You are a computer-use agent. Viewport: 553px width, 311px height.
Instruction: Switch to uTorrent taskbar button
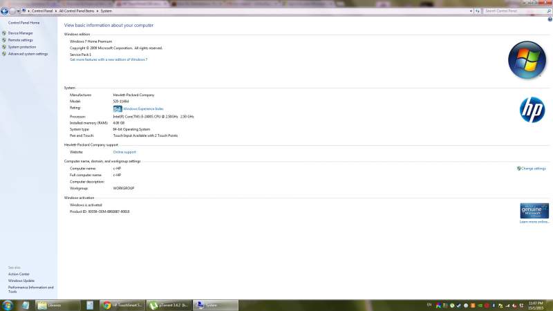pos(169,305)
